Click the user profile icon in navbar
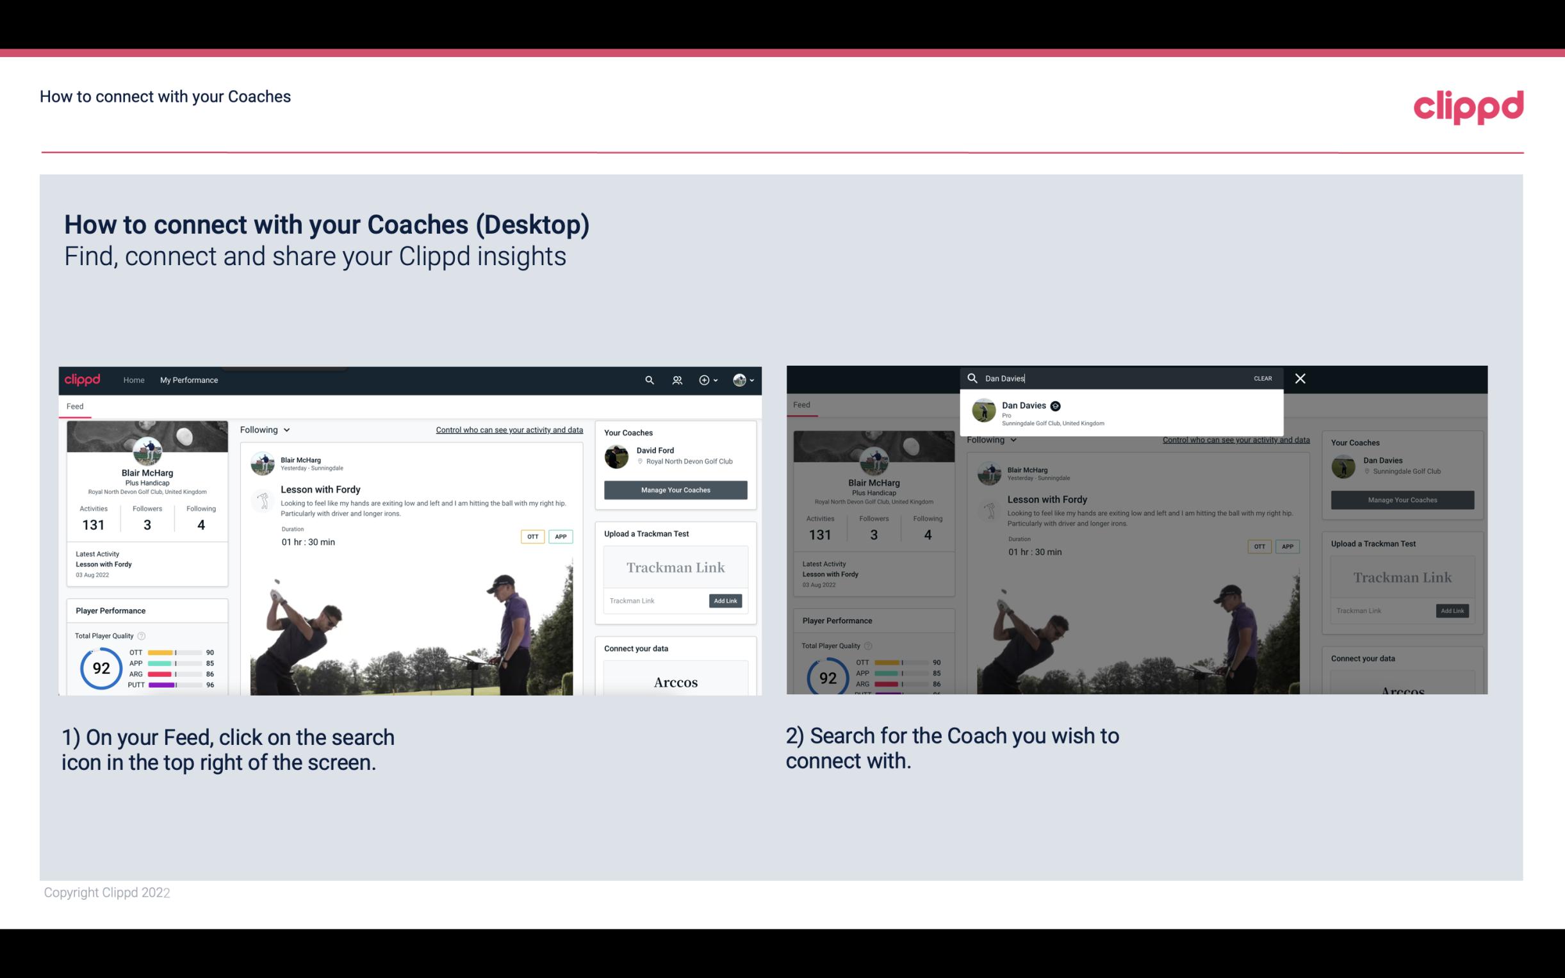This screenshot has height=978, width=1565. click(741, 380)
